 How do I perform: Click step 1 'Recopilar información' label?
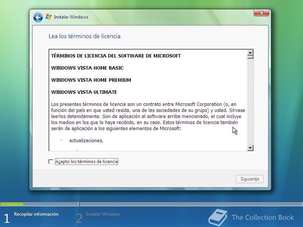[x=36, y=214]
